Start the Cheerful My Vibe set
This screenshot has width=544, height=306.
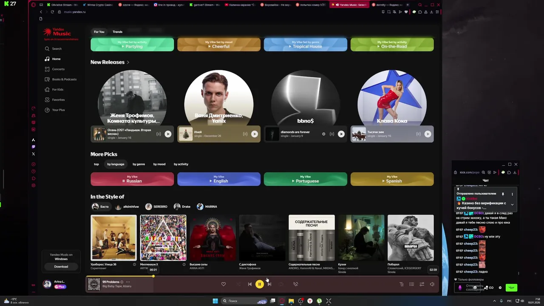(219, 44)
